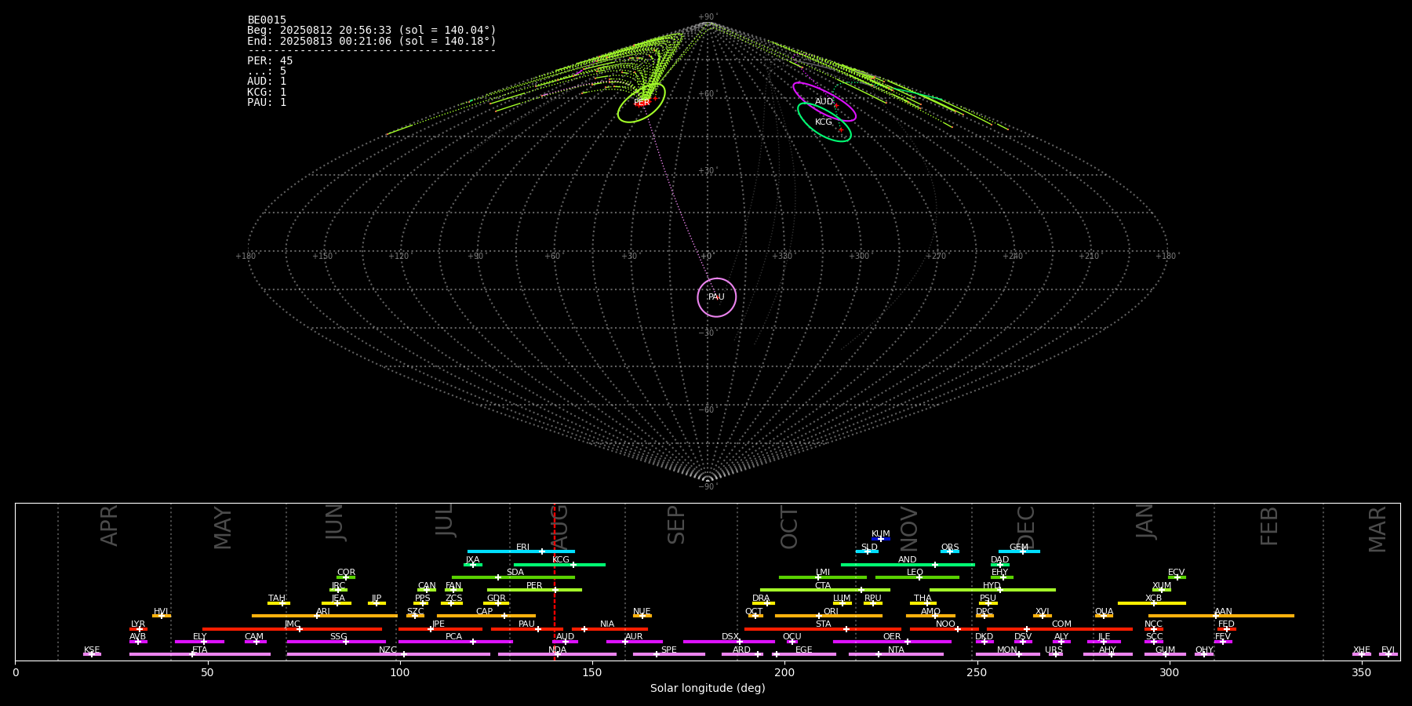
Task: Select the CTA shower bar
Action: pos(825,590)
